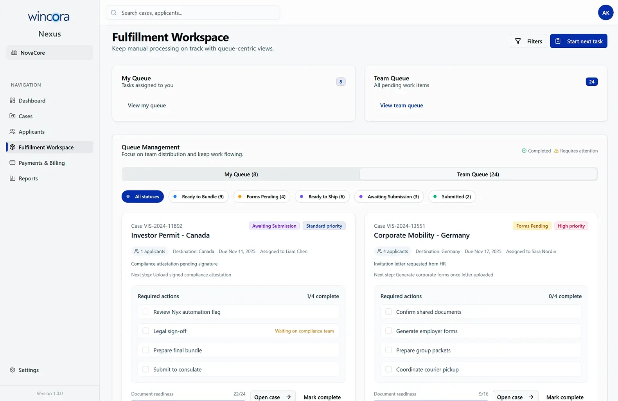Click the Start next task button
The height and width of the screenshot is (401, 618).
[578, 41]
